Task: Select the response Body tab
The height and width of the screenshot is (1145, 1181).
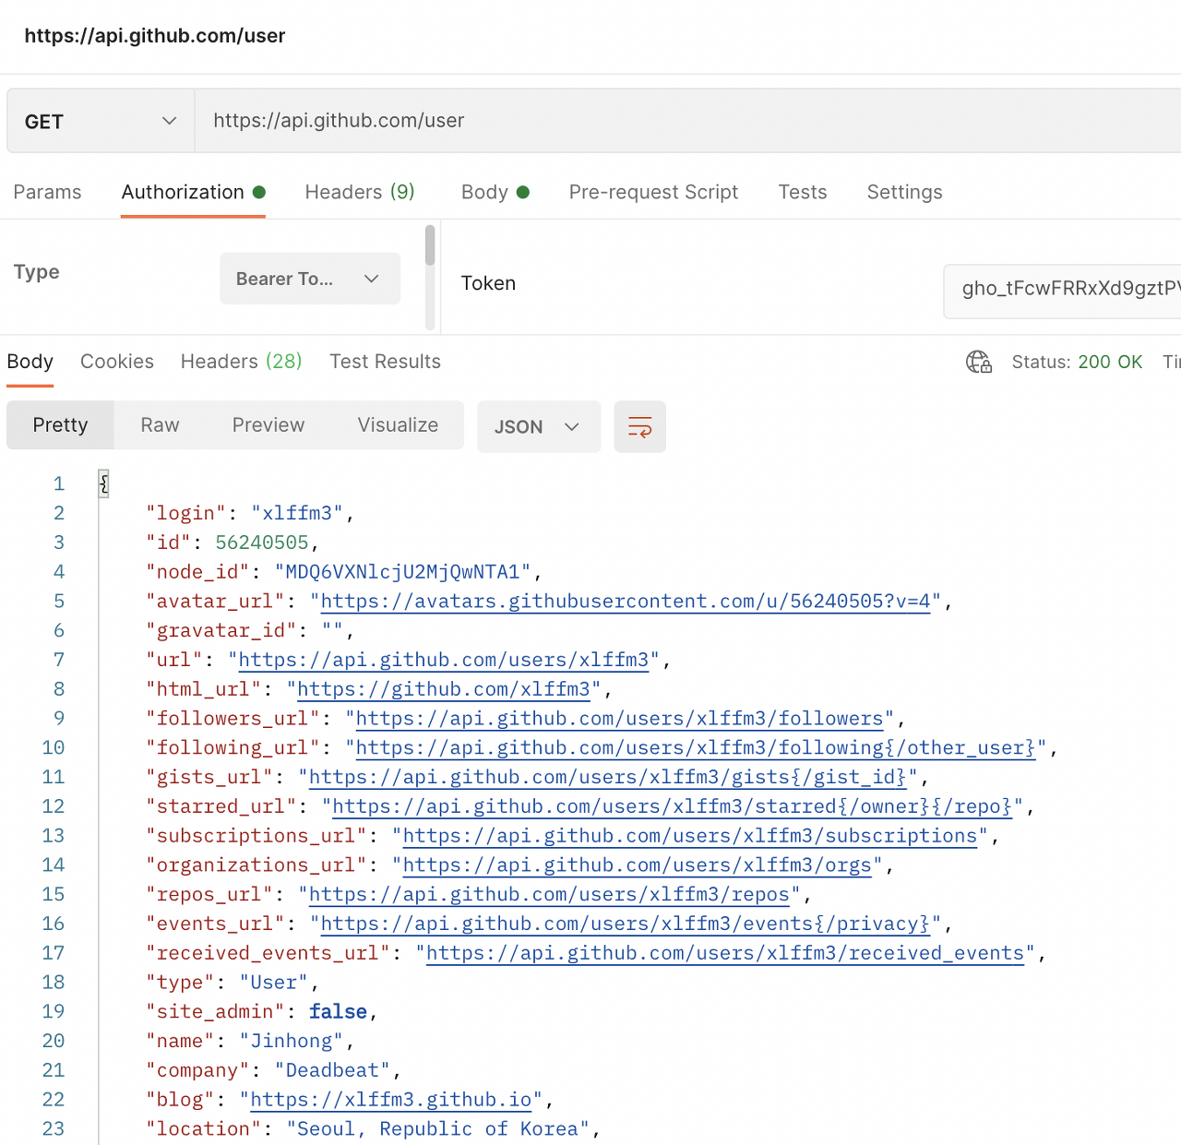Action: click(x=30, y=362)
